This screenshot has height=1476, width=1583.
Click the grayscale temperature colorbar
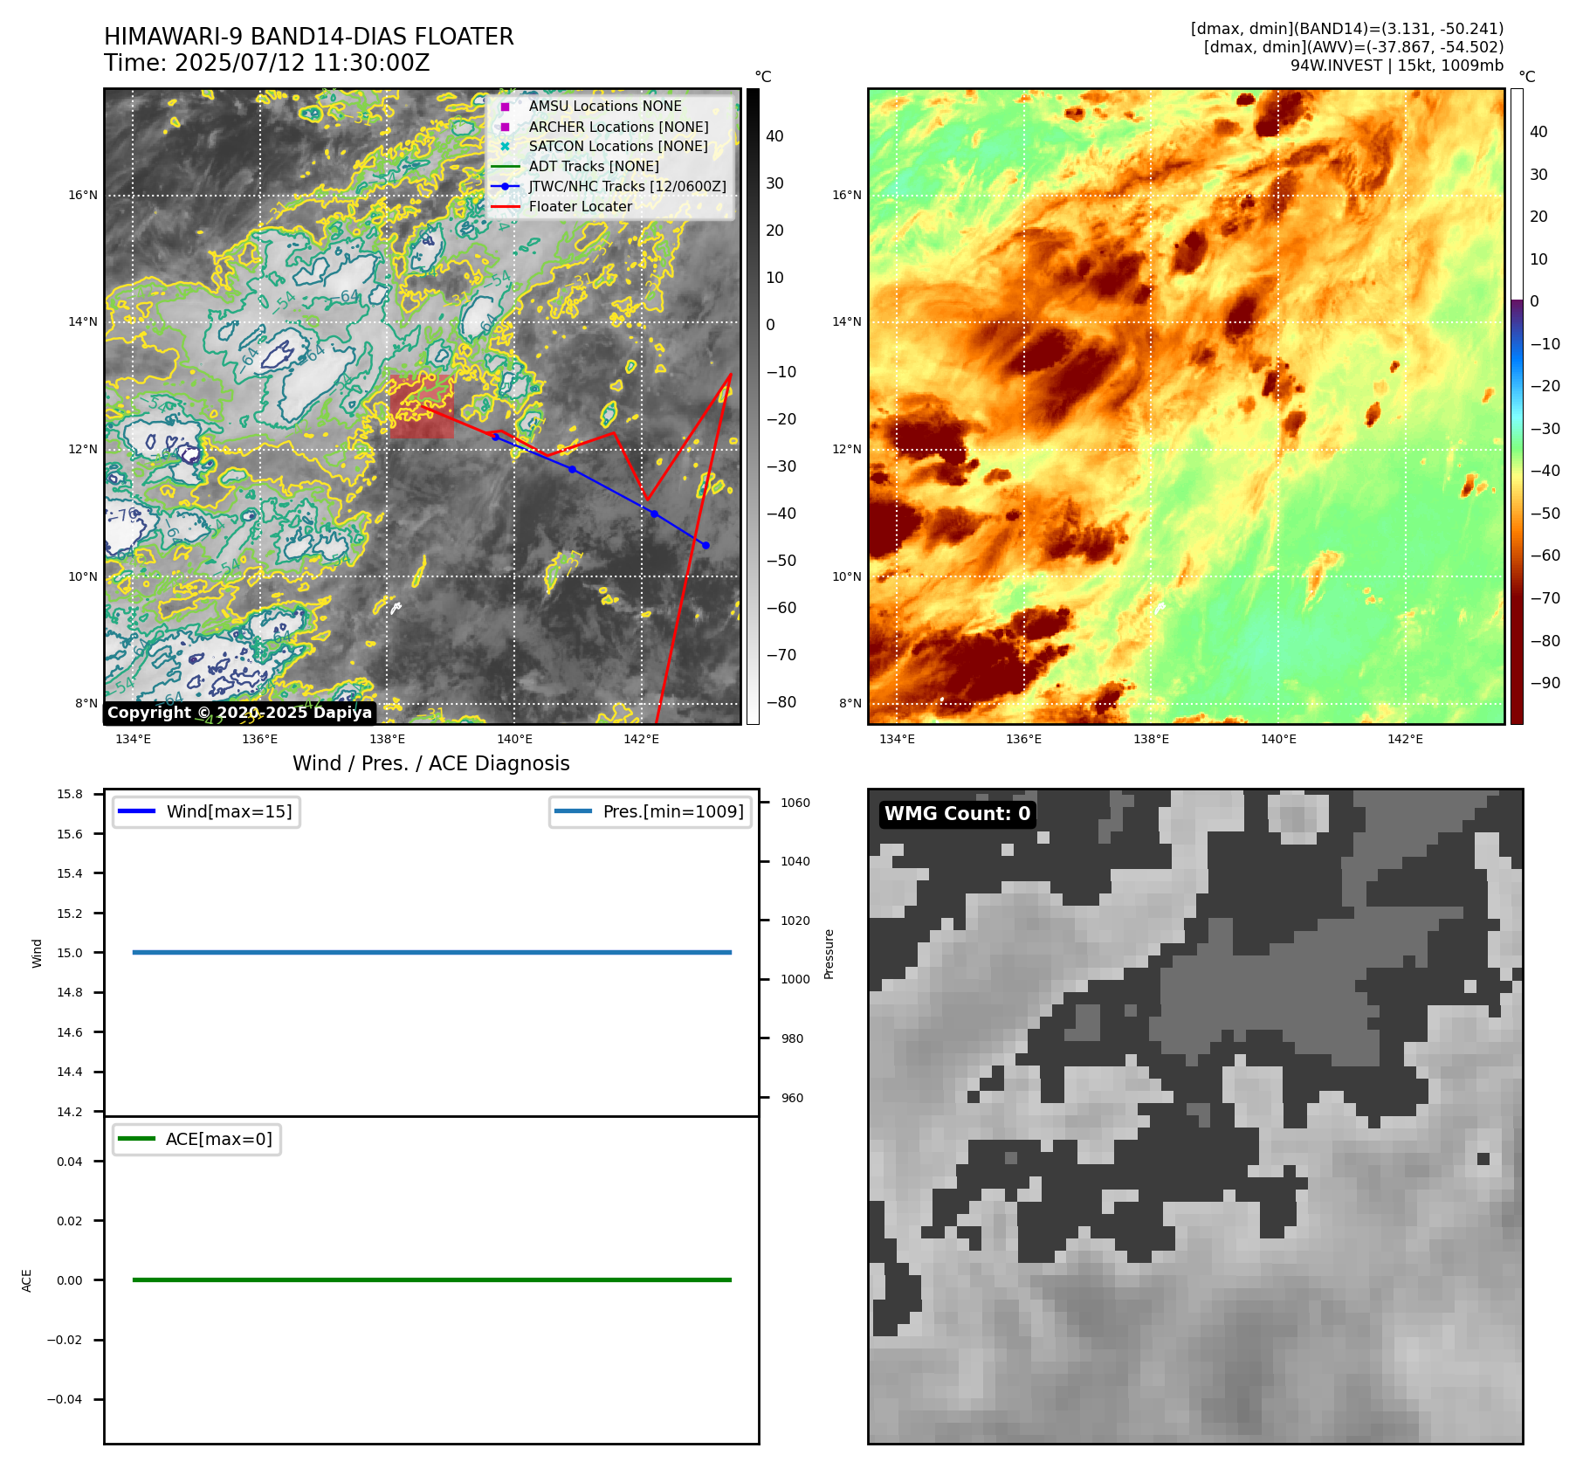coord(753,406)
